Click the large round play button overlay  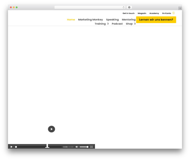pyautogui.click(x=51, y=129)
